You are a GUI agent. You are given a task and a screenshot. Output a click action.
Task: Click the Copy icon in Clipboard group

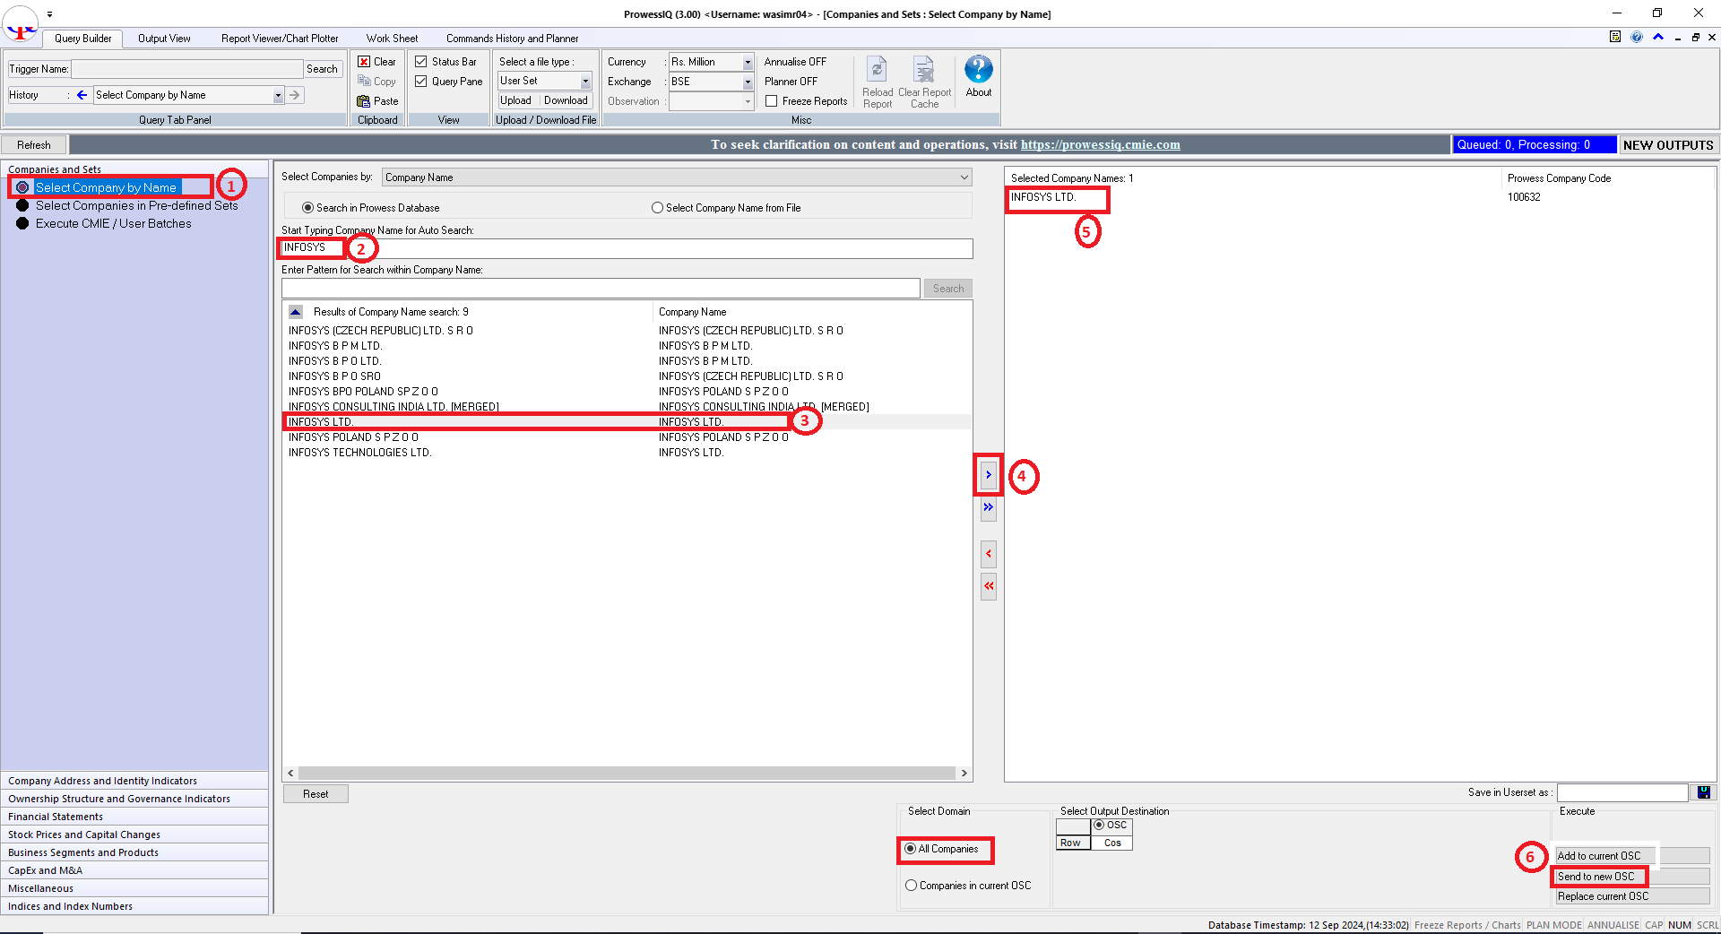(x=364, y=82)
